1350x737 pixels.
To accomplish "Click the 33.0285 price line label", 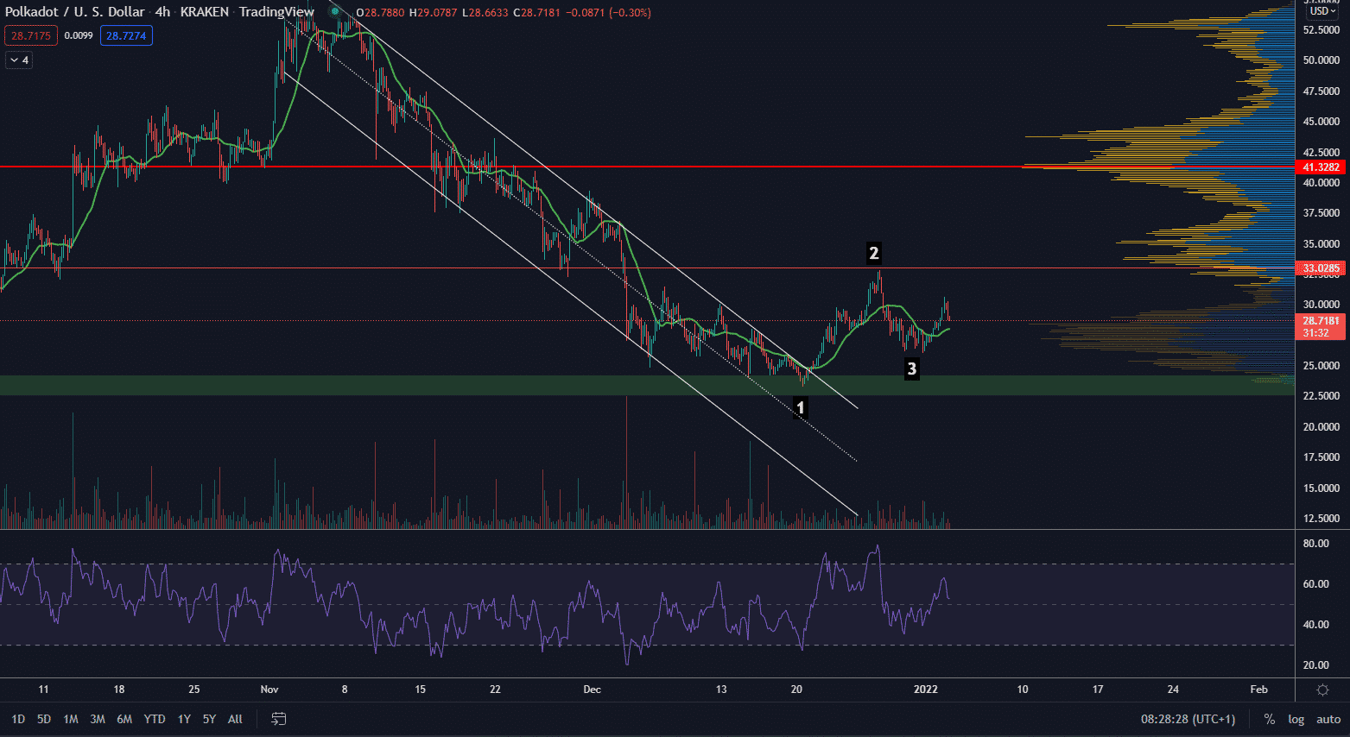I will [1321, 268].
